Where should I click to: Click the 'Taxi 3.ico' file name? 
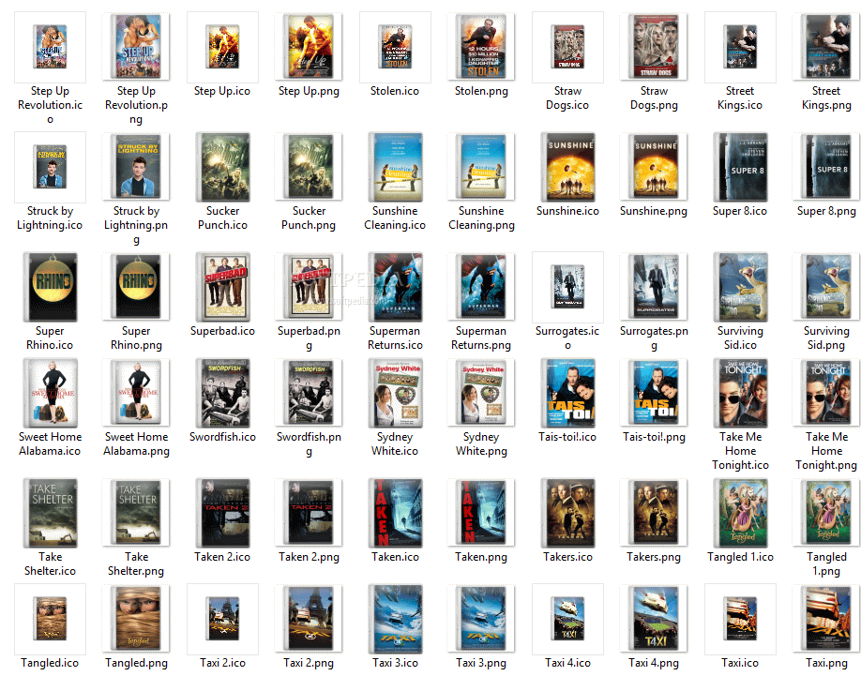[395, 663]
